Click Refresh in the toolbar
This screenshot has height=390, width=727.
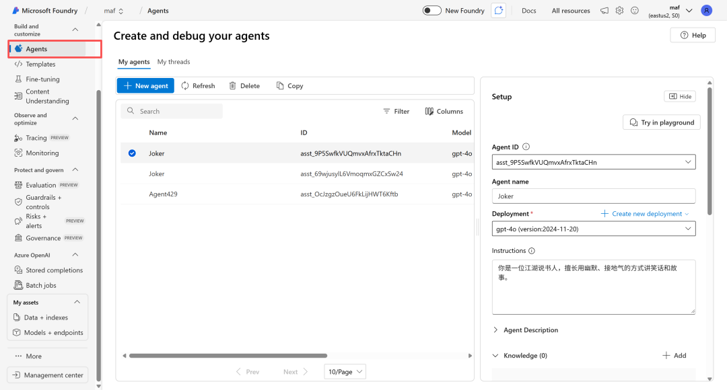198,85
